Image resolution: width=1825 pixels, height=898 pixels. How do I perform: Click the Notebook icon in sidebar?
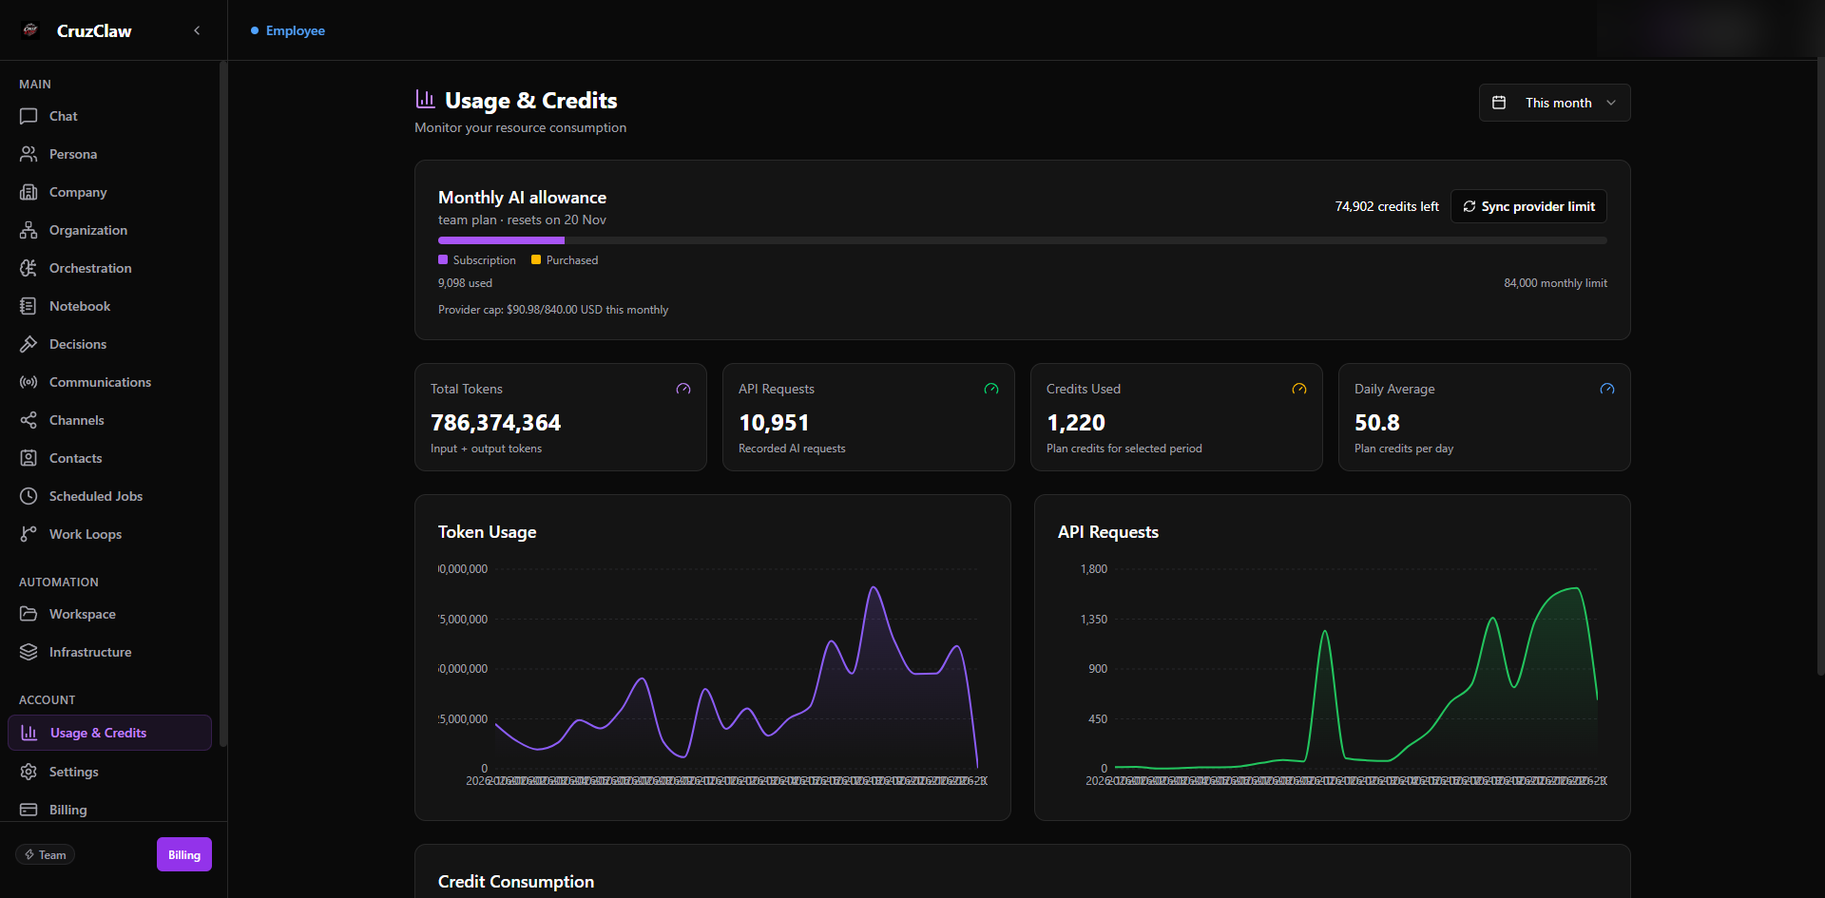tap(29, 306)
